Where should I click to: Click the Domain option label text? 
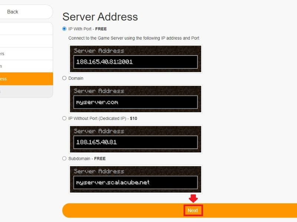(x=76, y=78)
